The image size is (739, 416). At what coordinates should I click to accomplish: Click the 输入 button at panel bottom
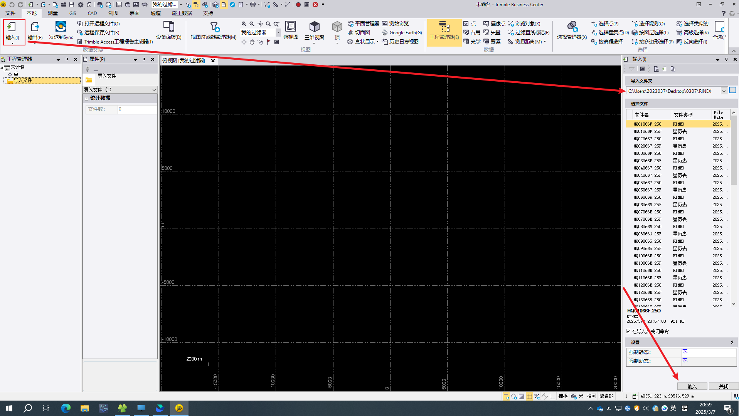692,386
